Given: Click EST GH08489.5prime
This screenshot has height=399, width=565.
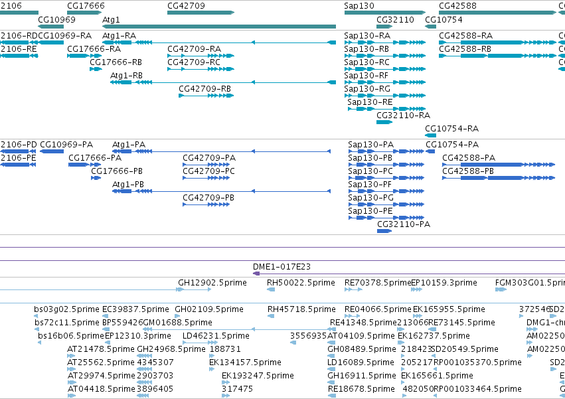Looking at the screenshot, I should (x=331, y=356).
